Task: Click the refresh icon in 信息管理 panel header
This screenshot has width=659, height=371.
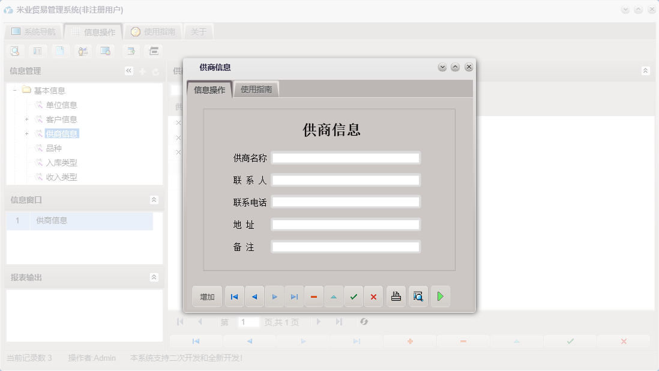Action: pyautogui.click(x=155, y=70)
